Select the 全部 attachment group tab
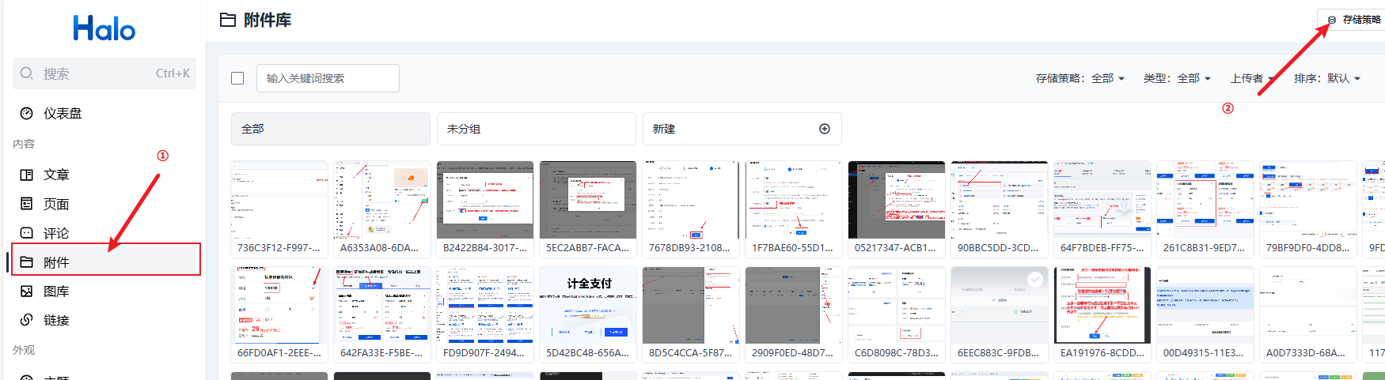 (x=331, y=129)
